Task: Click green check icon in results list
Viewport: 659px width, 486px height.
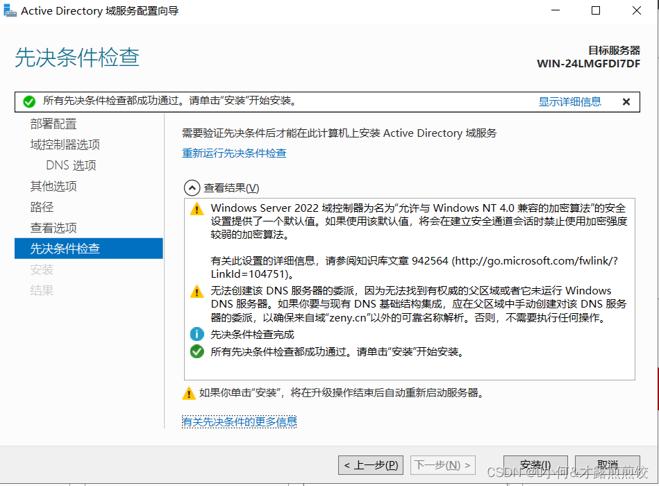Action: (197, 351)
